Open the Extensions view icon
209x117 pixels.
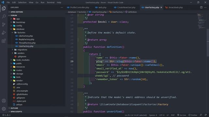click(x=4, y=41)
